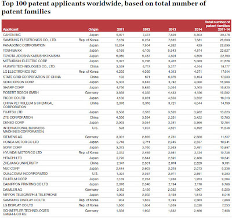Select 'DENSO CORP' applicant name
Image resolution: width=232 pixels, height=218 pixels.
pyautogui.click(x=13, y=123)
